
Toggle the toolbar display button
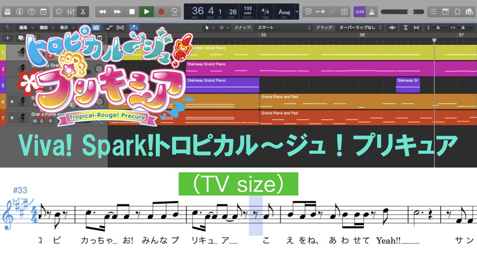44,12
